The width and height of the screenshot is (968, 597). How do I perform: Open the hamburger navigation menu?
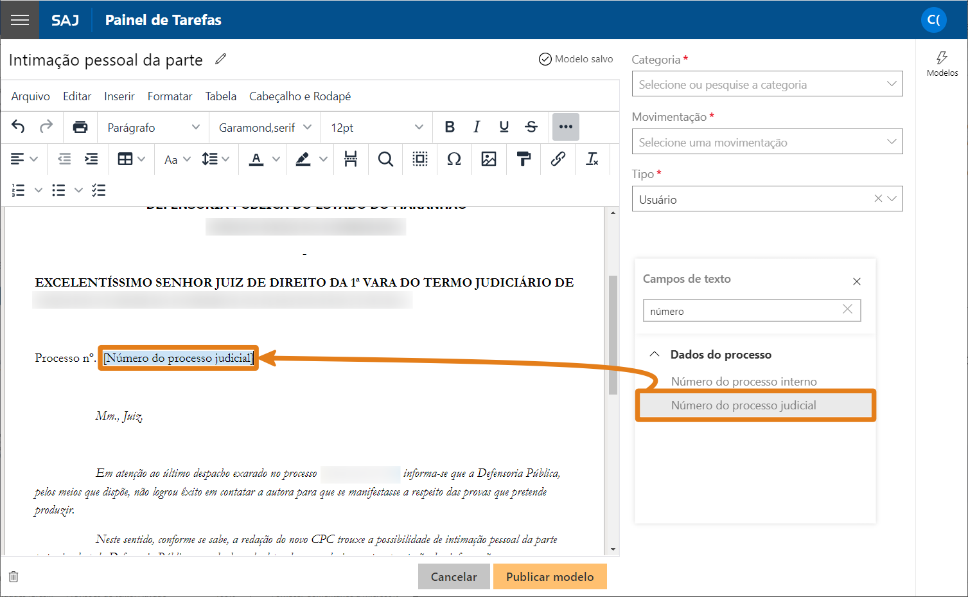(20, 20)
